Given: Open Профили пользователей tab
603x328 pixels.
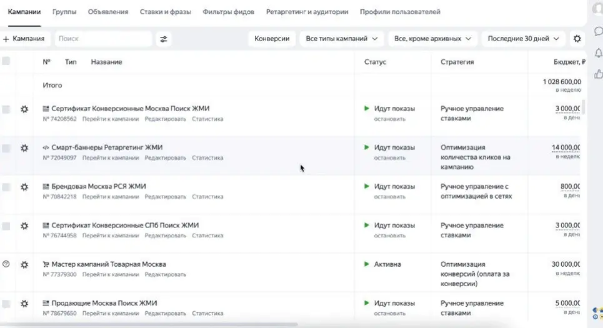Looking at the screenshot, I should click(x=400, y=12).
